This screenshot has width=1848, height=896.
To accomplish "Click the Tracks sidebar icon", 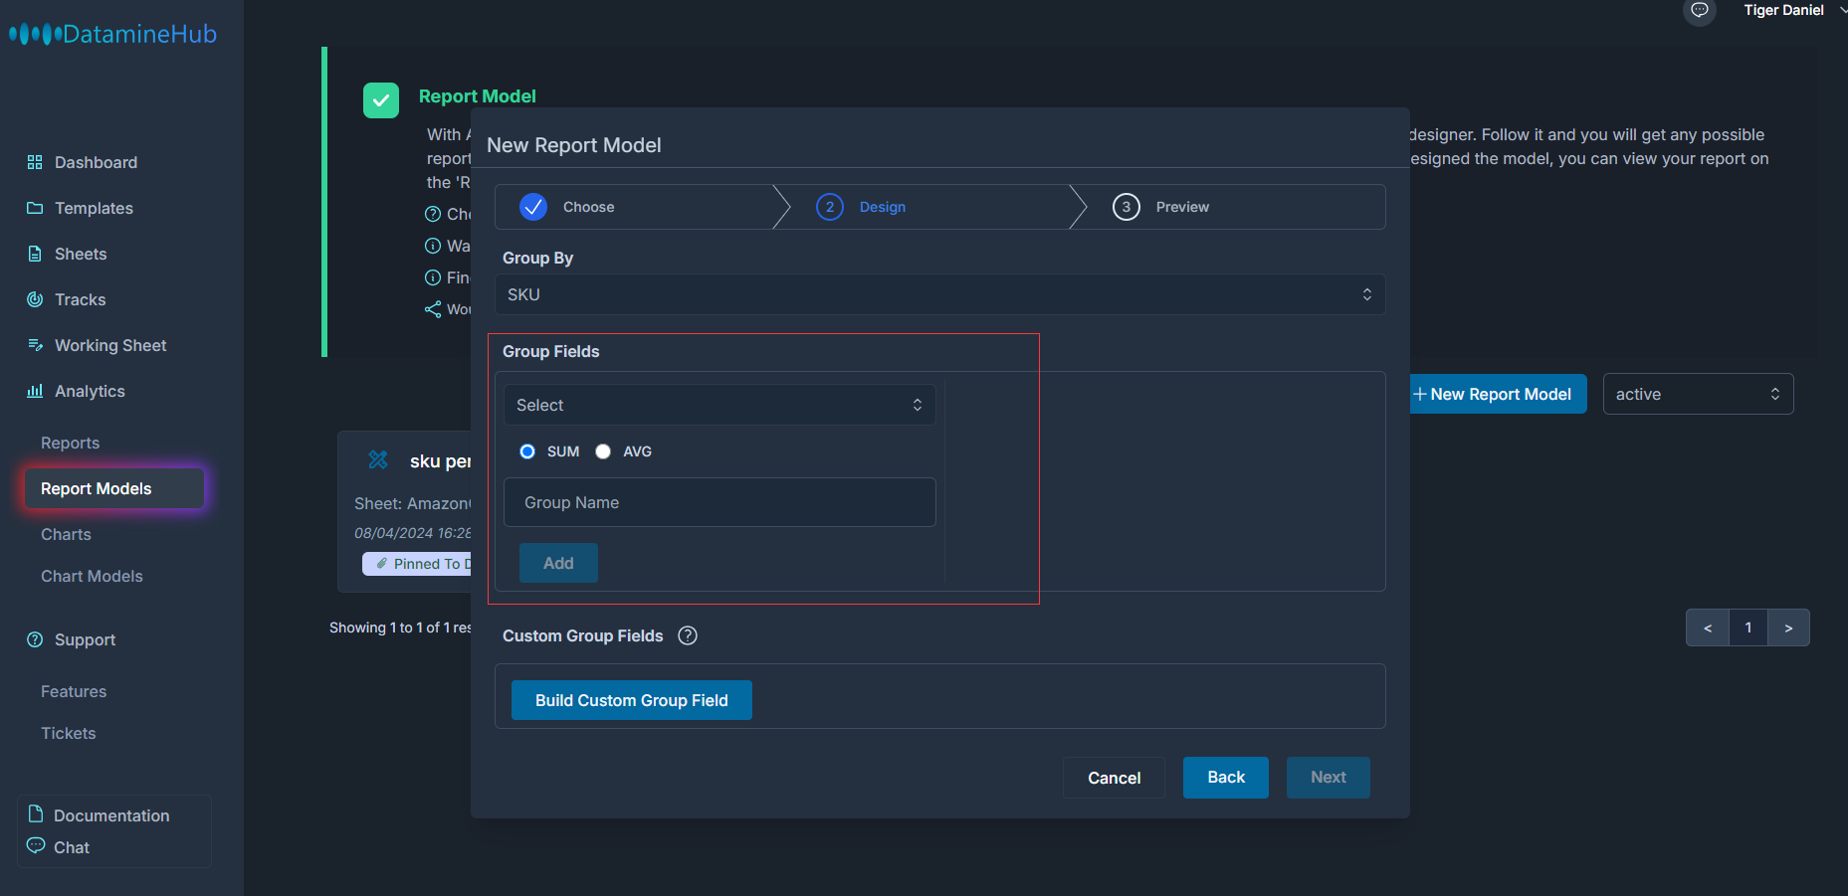I will 35,299.
